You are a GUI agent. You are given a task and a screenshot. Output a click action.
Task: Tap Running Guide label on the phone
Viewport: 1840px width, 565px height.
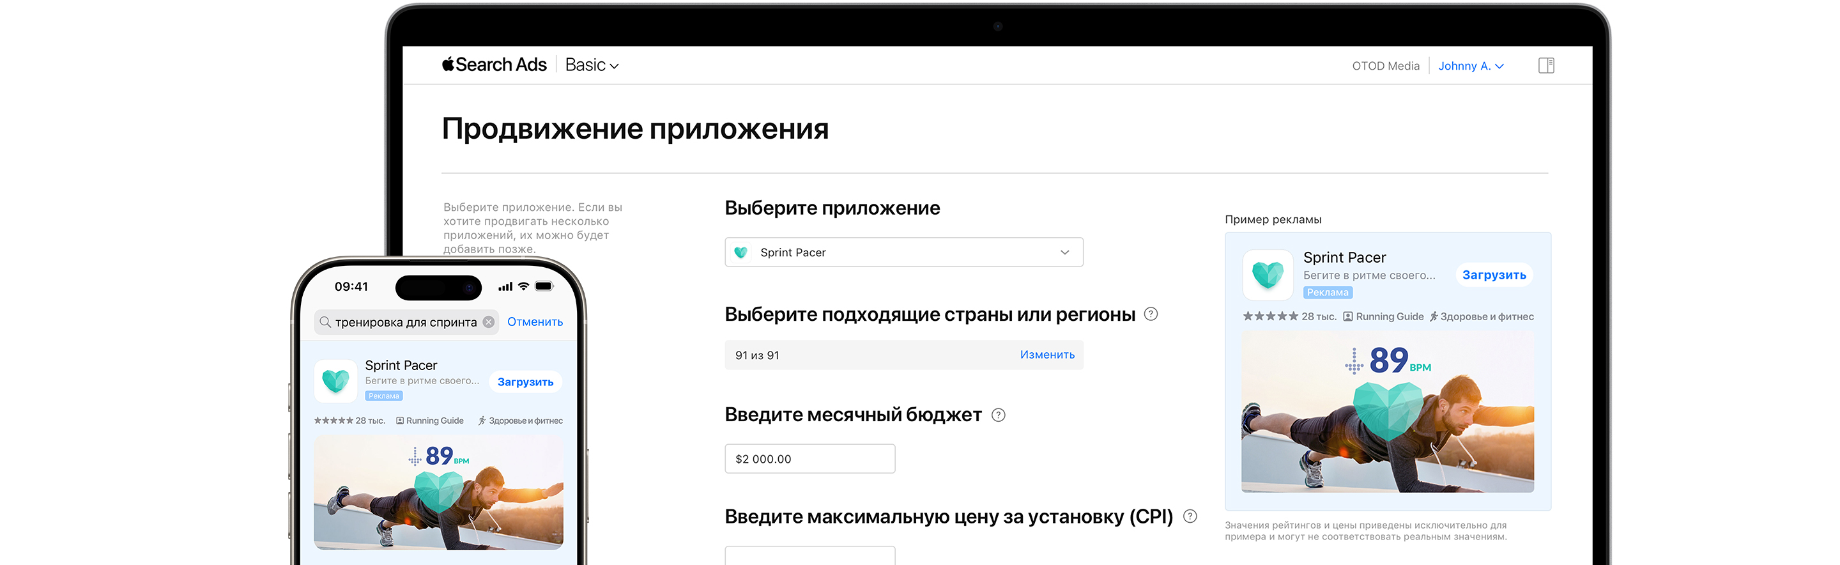(x=434, y=421)
